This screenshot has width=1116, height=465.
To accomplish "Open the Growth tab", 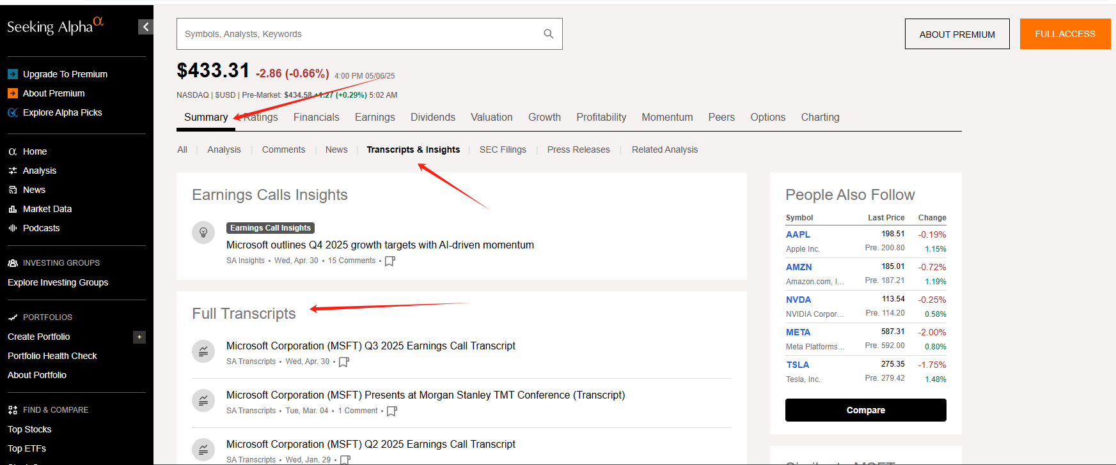I will pos(545,118).
